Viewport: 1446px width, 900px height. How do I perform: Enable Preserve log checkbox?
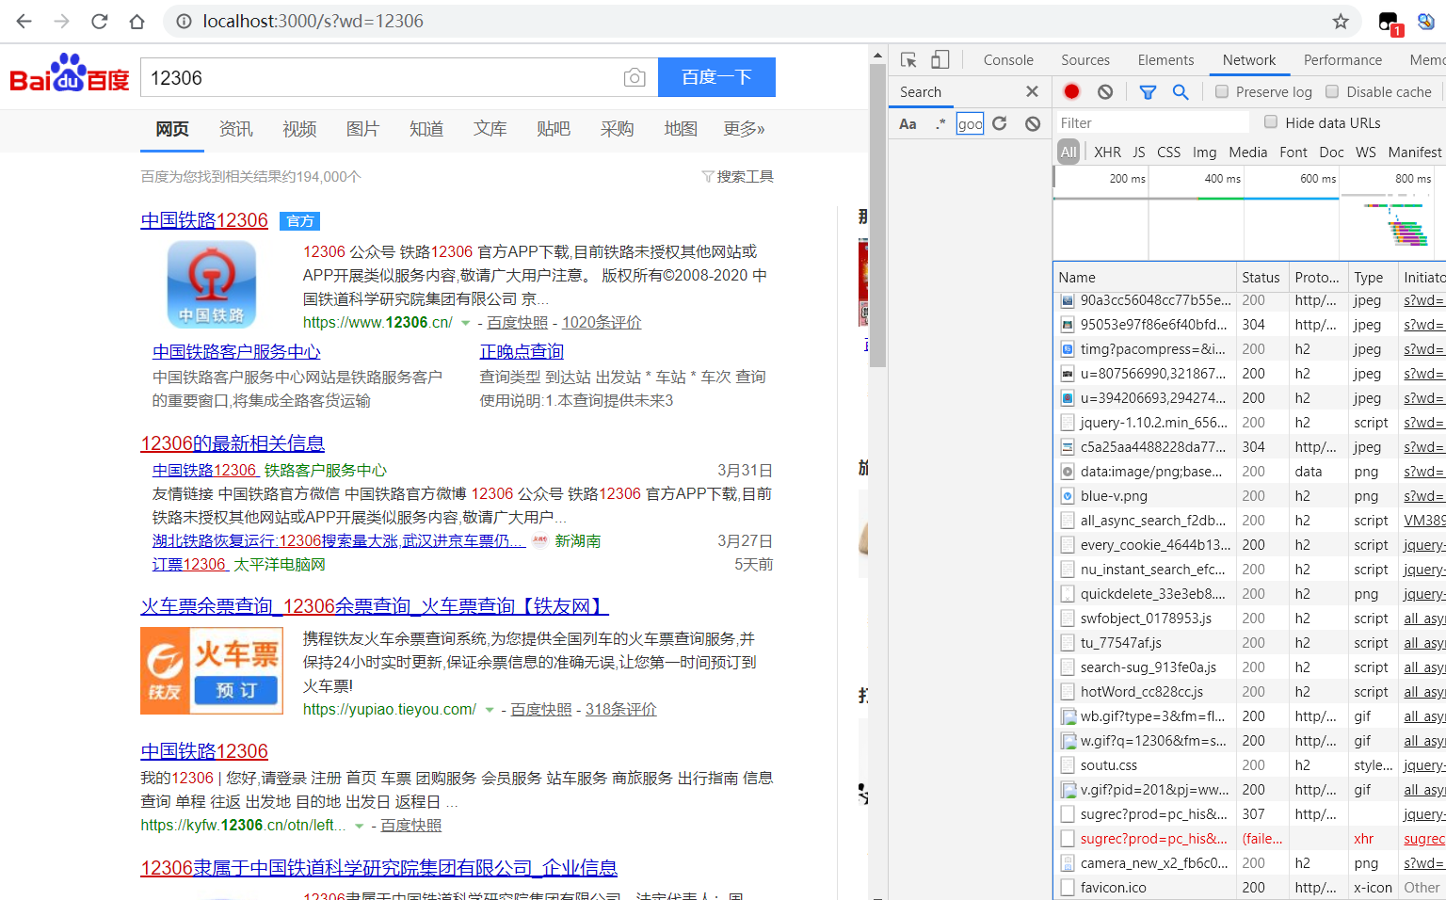click(1222, 91)
